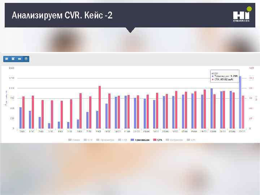Select the red CPA bar at 23:00
Screen dimensions: 260x195
243,112
